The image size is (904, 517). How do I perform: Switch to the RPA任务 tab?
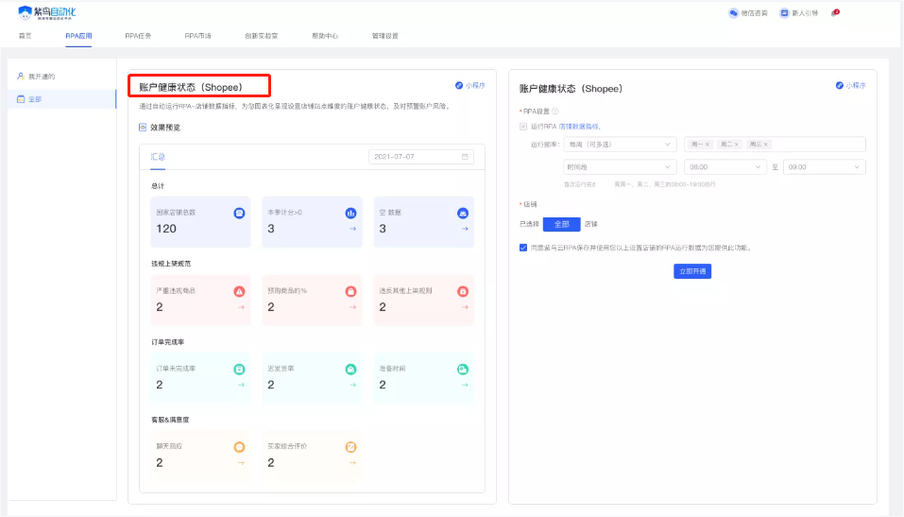tap(138, 36)
